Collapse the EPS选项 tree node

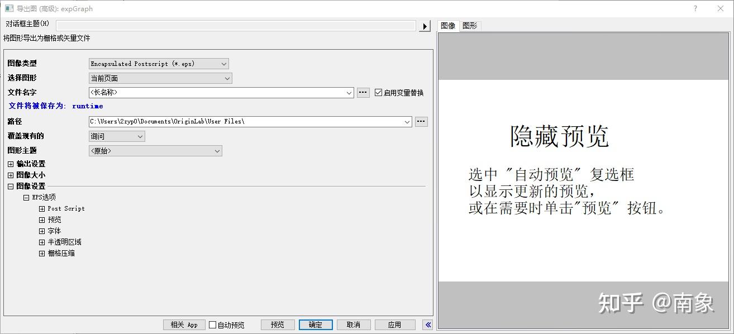click(27, 197)
